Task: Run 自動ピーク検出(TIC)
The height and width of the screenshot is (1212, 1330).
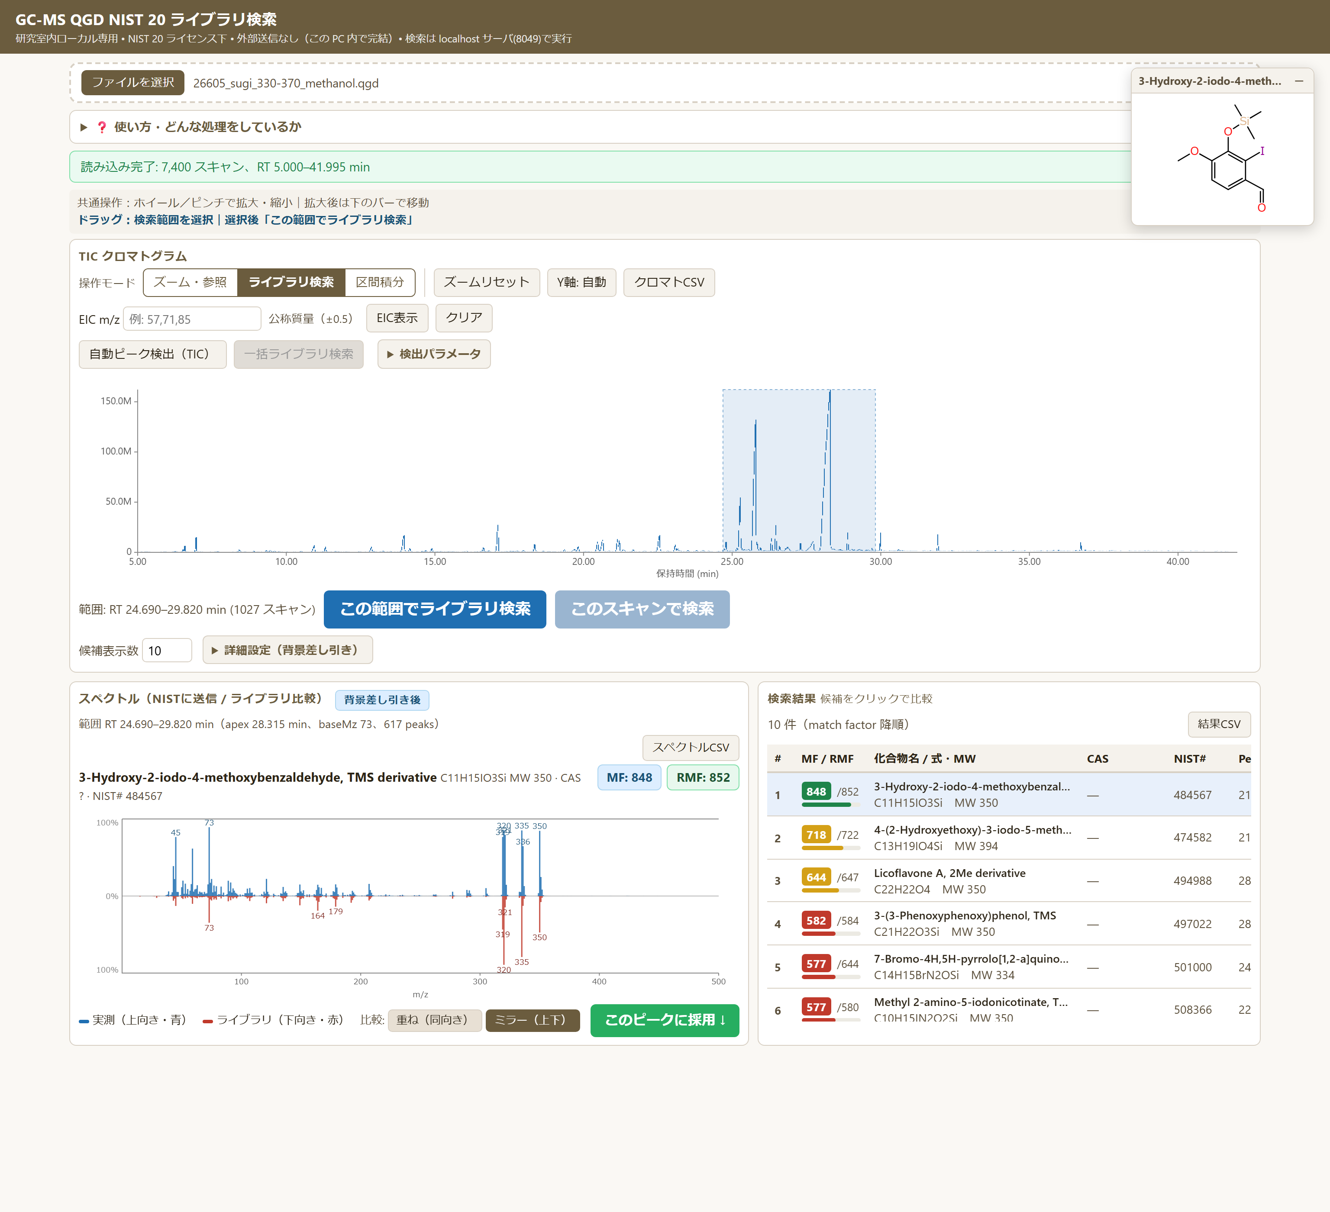Action: pyautogui.click(x=152, y=354)
